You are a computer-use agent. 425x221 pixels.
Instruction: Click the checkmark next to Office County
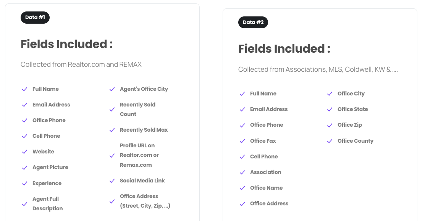[330, 141]
